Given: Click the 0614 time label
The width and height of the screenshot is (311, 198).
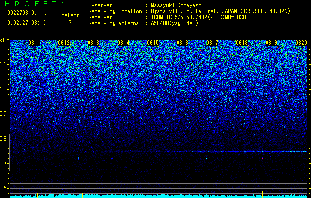Looking at the screenshot, I should [123, 43].
